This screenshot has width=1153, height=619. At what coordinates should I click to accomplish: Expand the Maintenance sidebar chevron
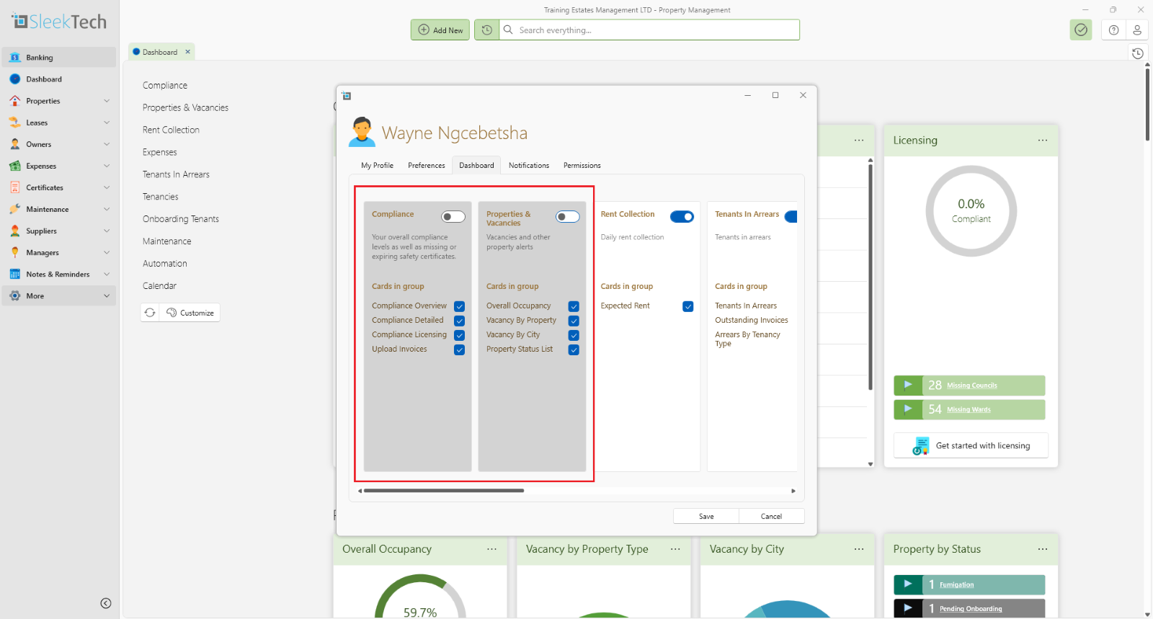(107, 209)
